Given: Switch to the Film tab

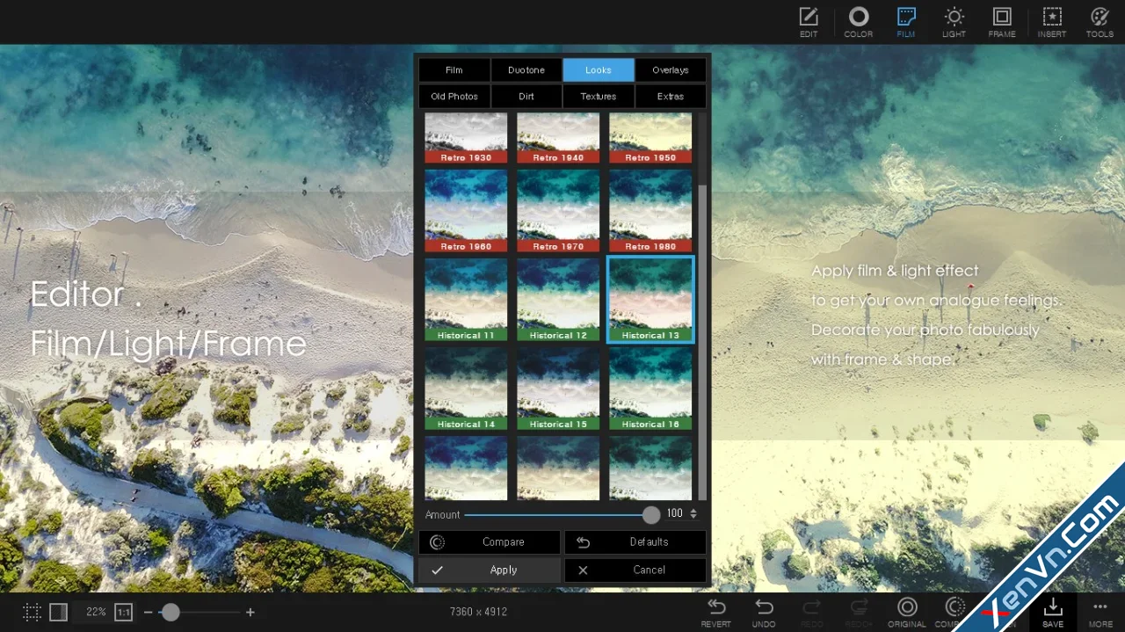Looking at the screenshot, I should [454, 70].
